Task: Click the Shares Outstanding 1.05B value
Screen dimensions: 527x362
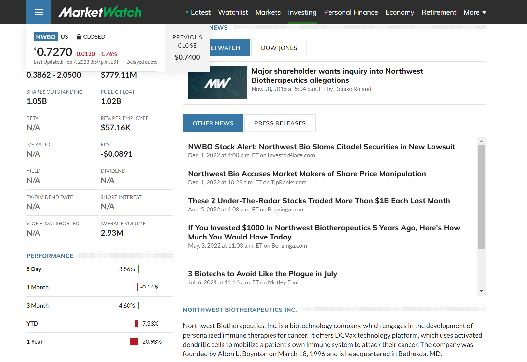Action: click(37, 101)
